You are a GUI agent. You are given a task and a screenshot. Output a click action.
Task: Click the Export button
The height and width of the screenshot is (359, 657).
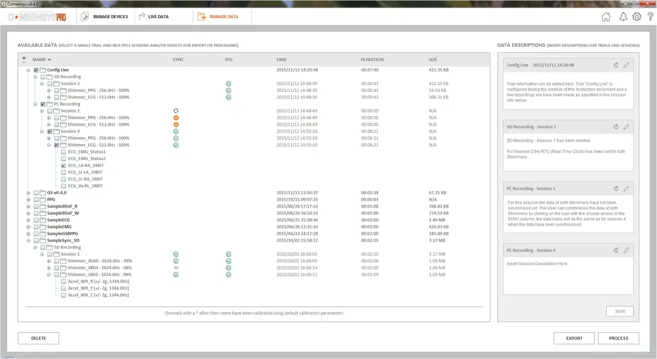point(574,339)
